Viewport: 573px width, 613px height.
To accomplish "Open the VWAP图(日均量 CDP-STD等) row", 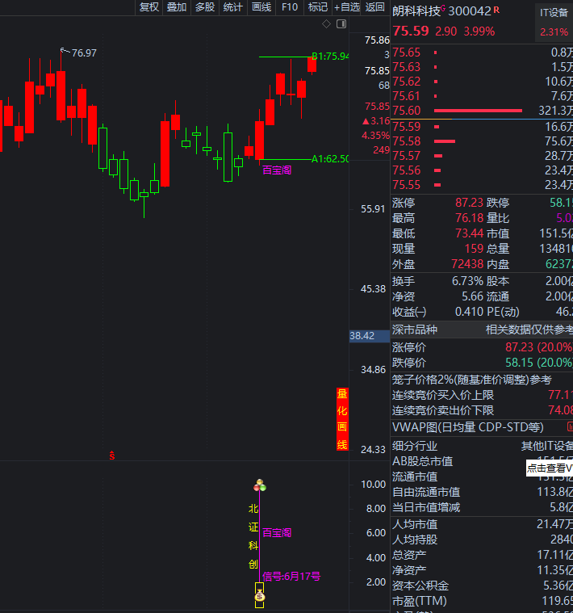I will [482, 427].
